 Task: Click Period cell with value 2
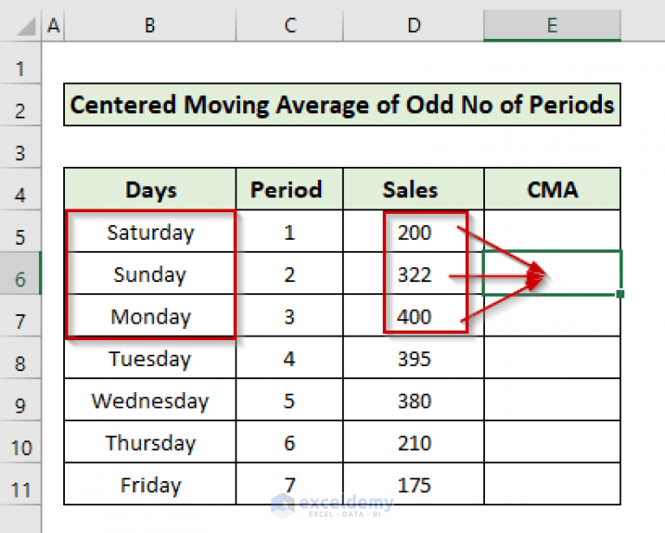(289, 273)
